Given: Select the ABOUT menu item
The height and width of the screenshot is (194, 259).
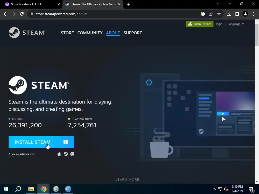Looking at the screenshot, I should pos(113,33).
